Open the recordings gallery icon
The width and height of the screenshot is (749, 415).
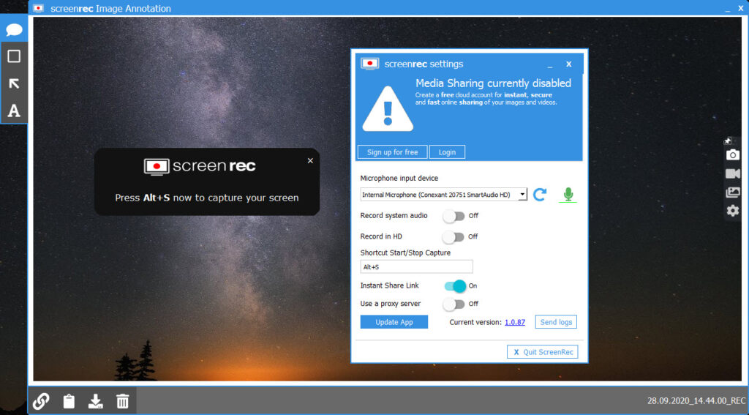point(733,192)
